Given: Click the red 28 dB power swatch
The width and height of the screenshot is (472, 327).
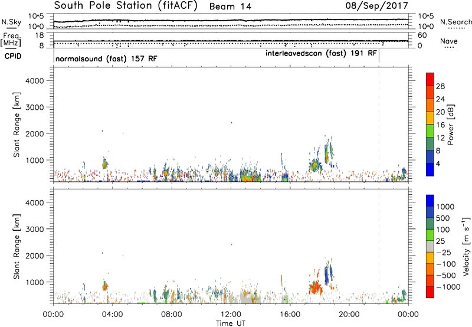Looking at the screenshot, I should tap(430, 80).
